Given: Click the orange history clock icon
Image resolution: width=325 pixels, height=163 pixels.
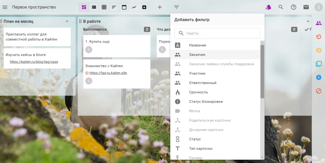Looking at the screenshot, I should [319, 50].
